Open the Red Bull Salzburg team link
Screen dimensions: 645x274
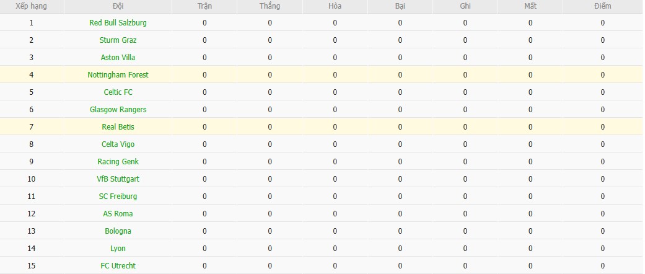point(118,23)
